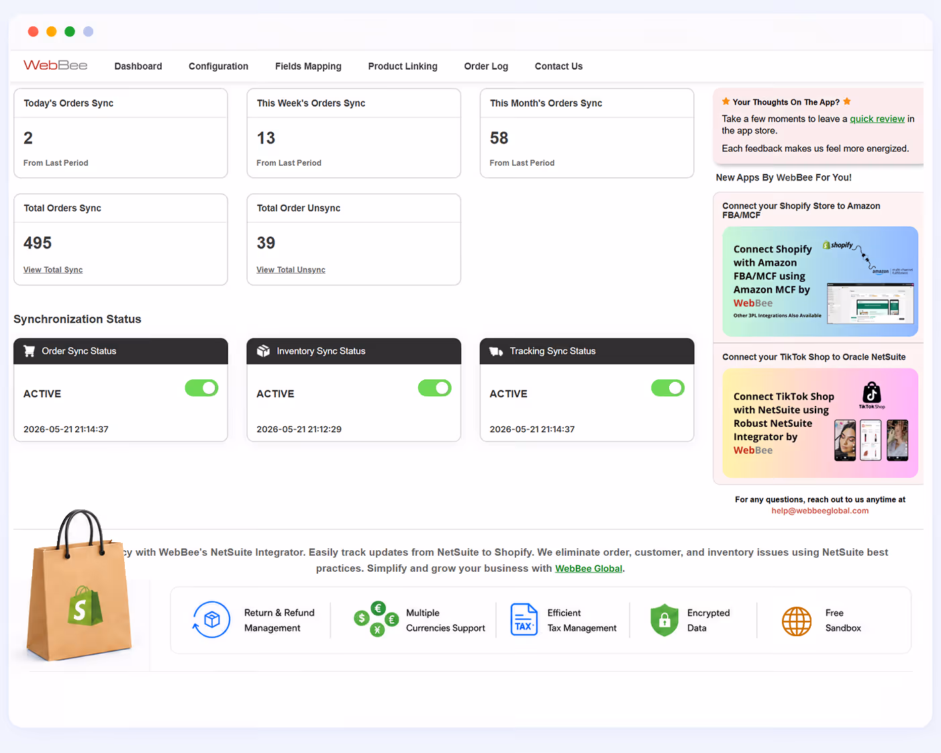The width and height of the screenshot is (941, 753).
Task: Click This Month's Orders Sync heading
Action: pyautogui.click(x=546, y=103)
